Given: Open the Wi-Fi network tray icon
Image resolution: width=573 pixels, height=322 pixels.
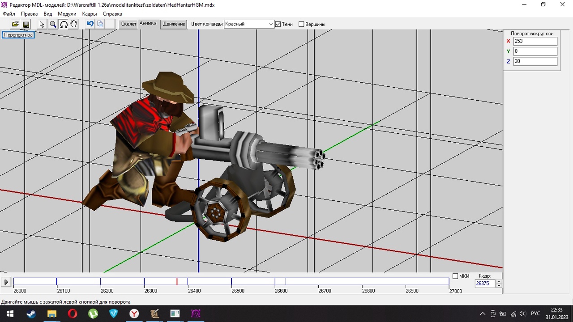Looking at the screenshot, I should 513,314.
